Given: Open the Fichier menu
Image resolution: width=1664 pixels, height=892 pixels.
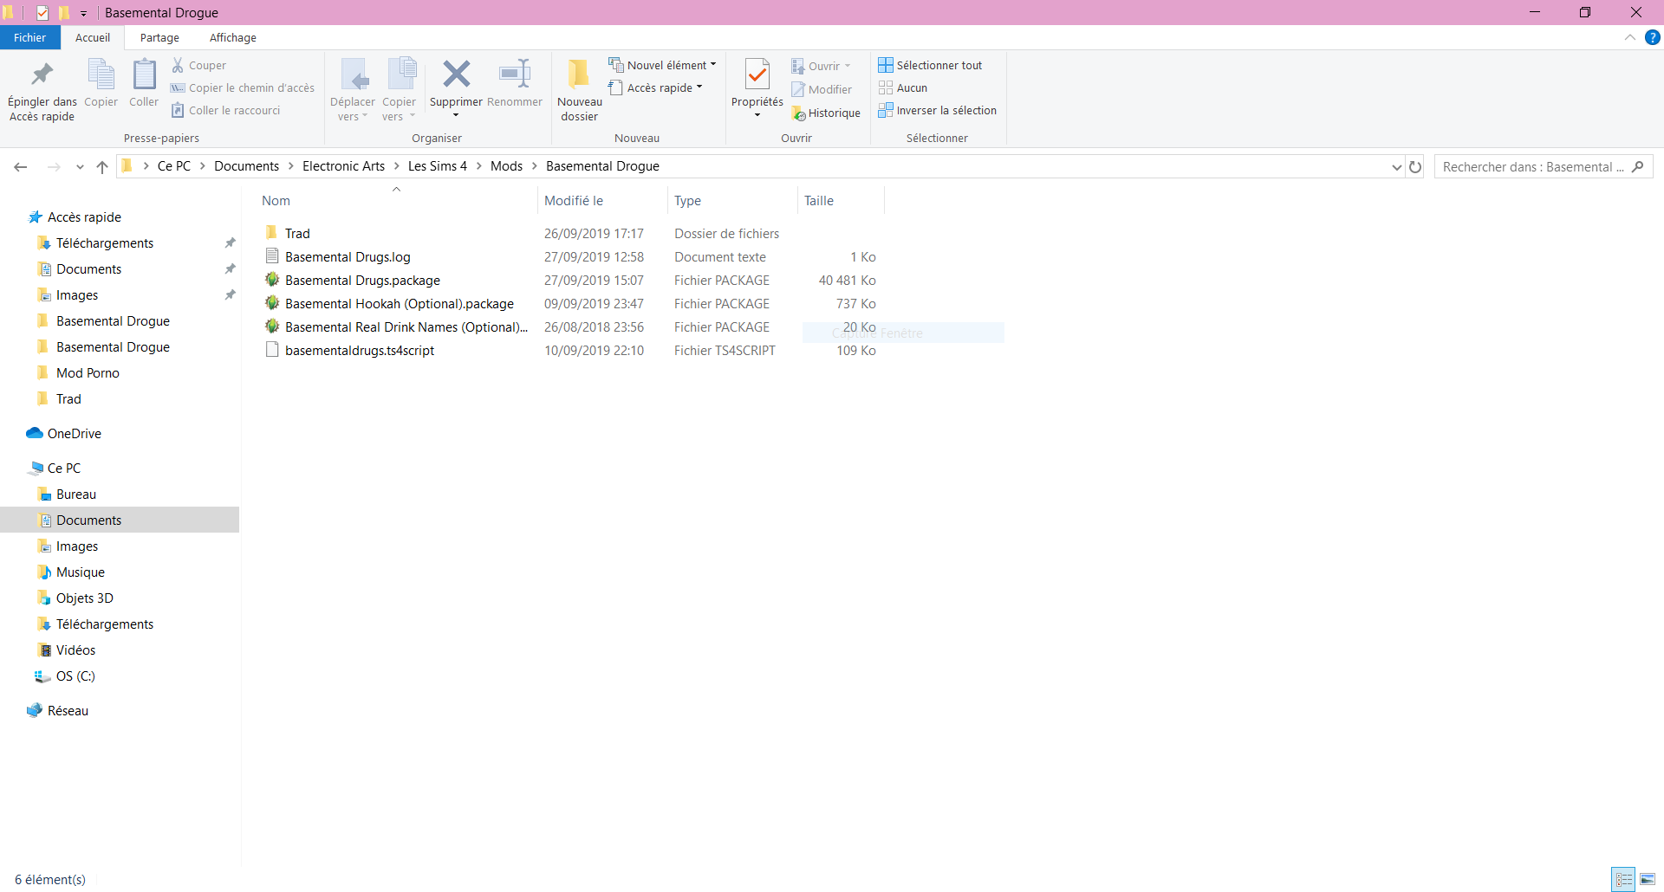Looking at the screenshot, I should (x=29, y=37).
